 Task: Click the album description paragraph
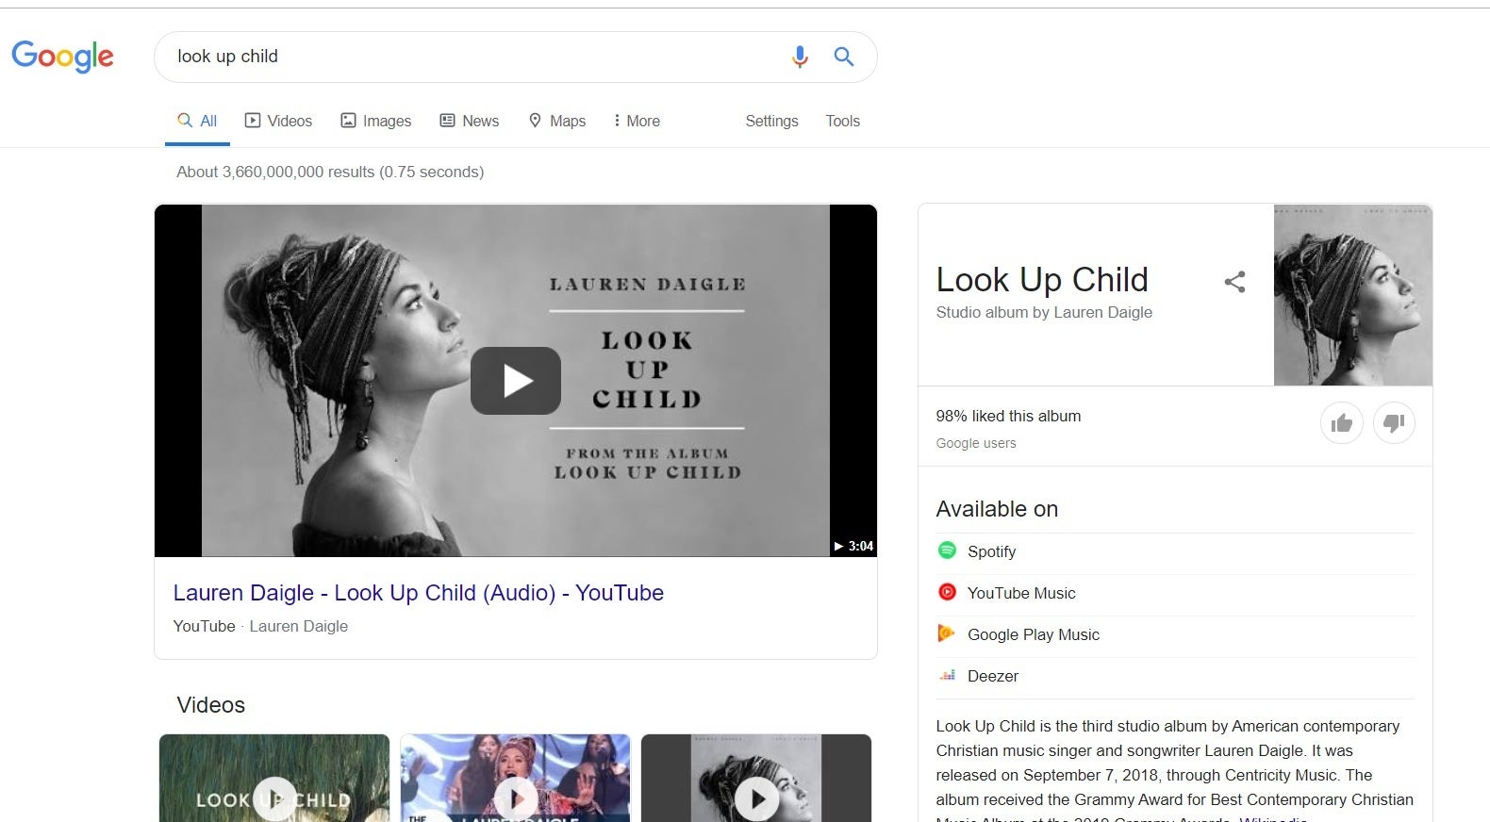[x=1174, y=769]
